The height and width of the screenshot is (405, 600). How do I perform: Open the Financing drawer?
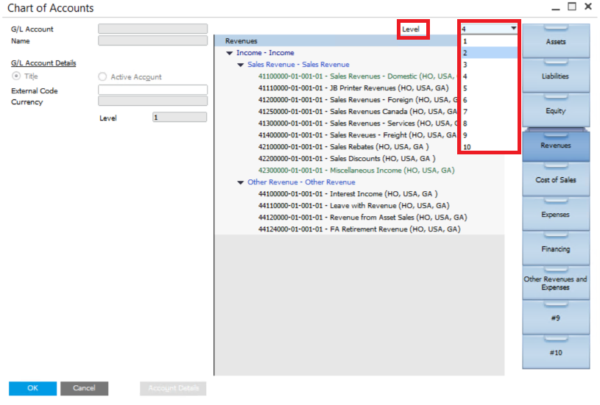pos(556,249)
